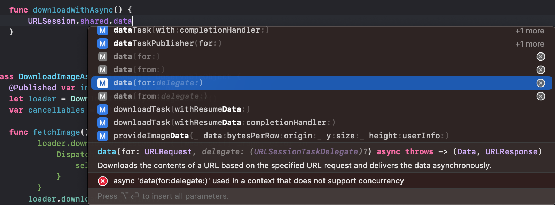Viewport: 555px width, 205px height.
Task: Expand '+1 more' for dataTask(with:completionHandler:)
Action: point(529,31)
